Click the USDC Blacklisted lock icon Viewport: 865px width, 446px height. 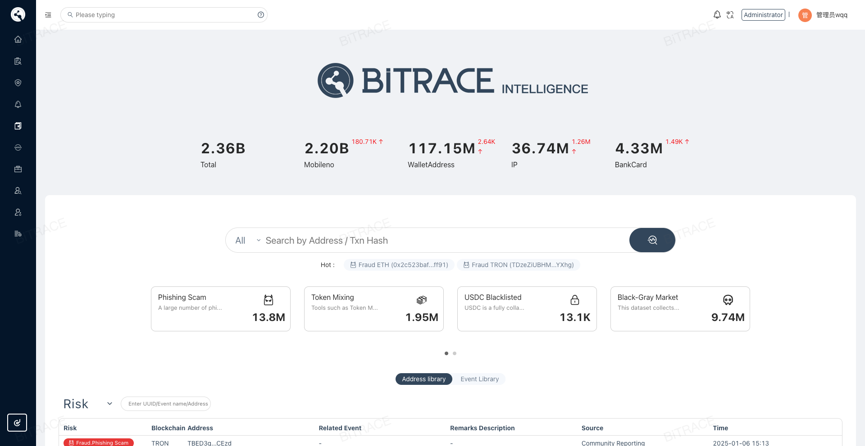(x=575, y=300)
